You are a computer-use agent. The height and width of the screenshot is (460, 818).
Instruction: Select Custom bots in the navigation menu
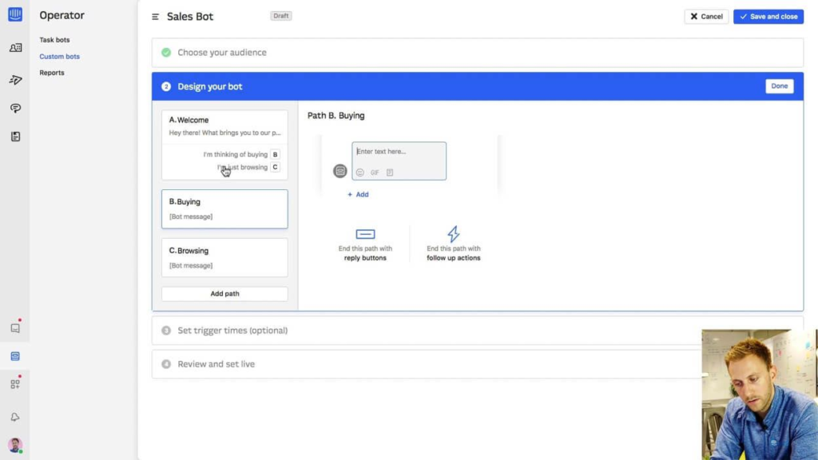coord(60,56)
